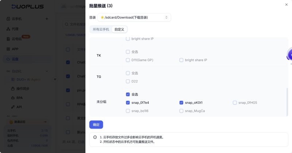Image resolution: width=292 pixels, height=153 pixels.
Task: Click the info icon beside the notes
Action: point(95,137)
